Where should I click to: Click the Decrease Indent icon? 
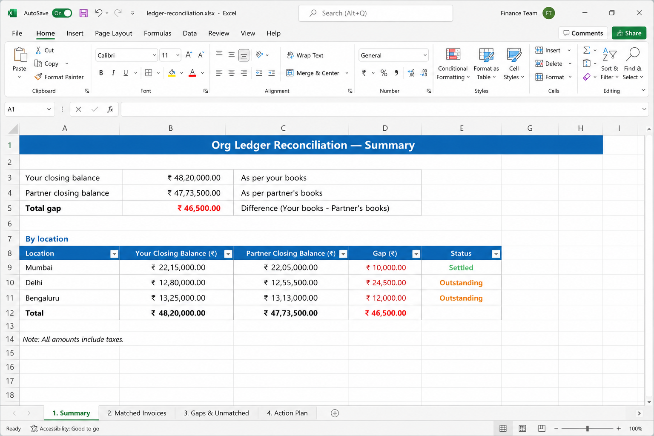click(259, 73)
